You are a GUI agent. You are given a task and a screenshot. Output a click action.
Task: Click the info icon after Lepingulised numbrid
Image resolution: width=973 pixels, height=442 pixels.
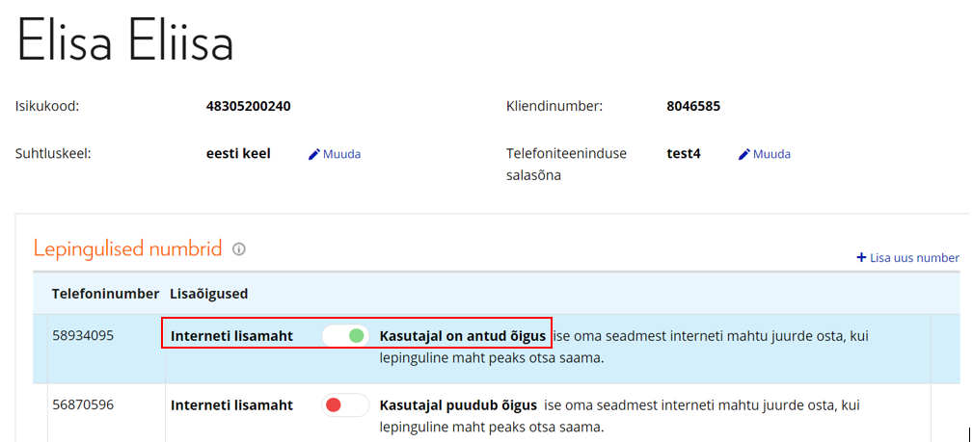(x=239, y=249)
